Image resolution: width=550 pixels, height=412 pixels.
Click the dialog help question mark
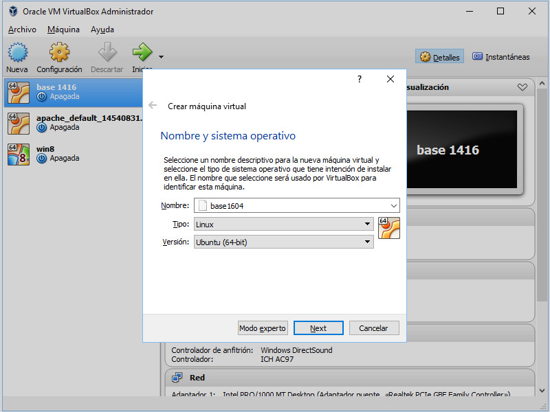coord(360,79)
